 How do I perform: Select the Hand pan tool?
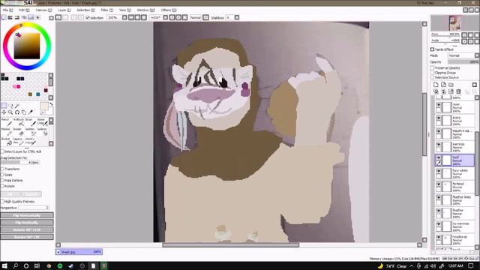click(24, 112)
